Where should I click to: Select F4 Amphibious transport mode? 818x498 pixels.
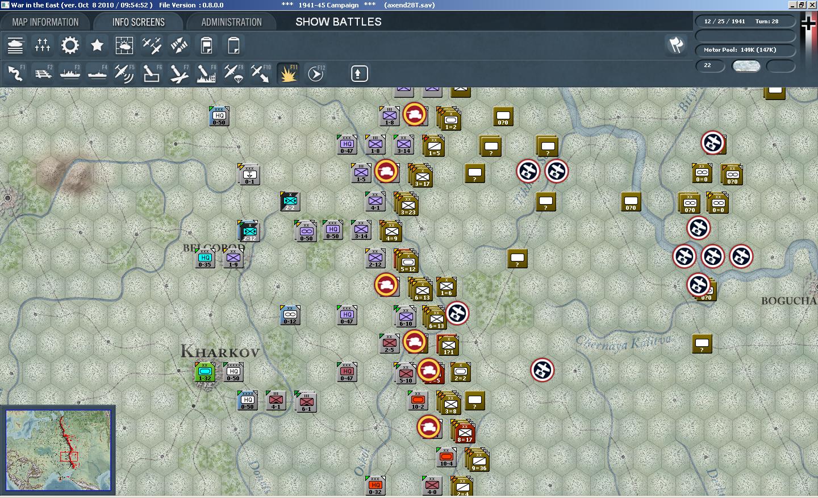[97, 73]
